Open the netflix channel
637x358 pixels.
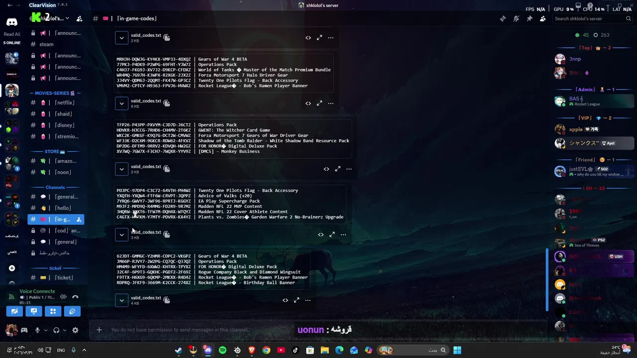pos(56,102)
